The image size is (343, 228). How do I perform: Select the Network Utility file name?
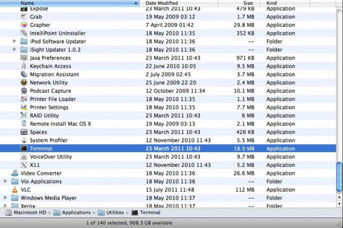click(x=49, y=83)
